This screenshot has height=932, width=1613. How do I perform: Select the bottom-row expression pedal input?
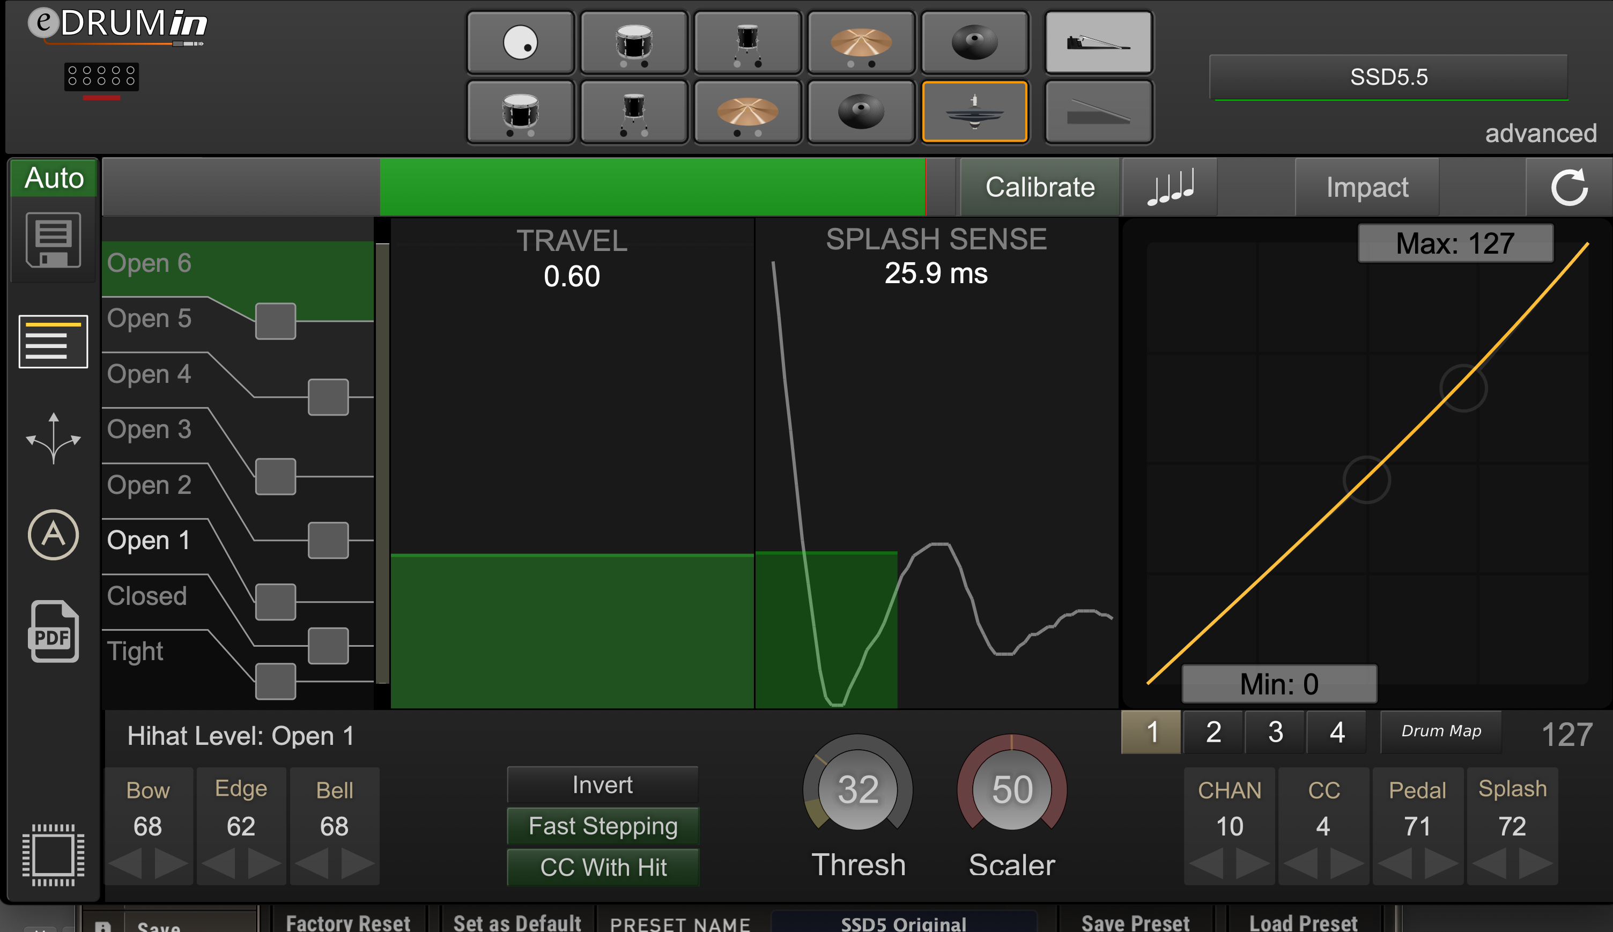point(1098,112)
